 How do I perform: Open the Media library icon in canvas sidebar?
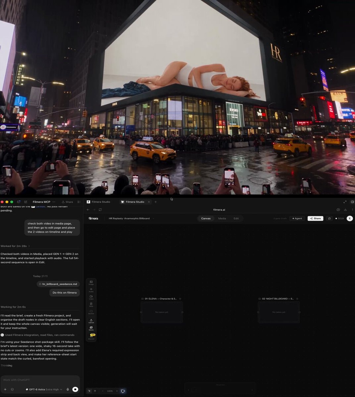91,328
